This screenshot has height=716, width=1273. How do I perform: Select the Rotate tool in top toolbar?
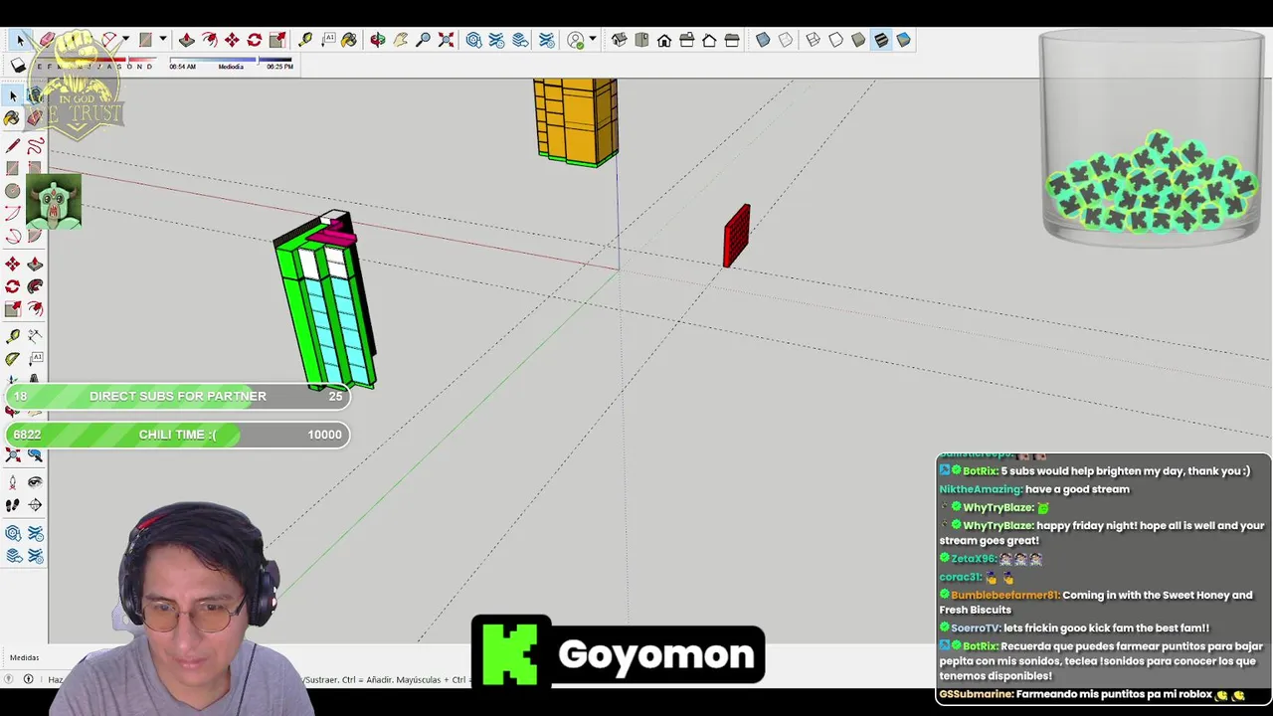[x=255, y=40]
